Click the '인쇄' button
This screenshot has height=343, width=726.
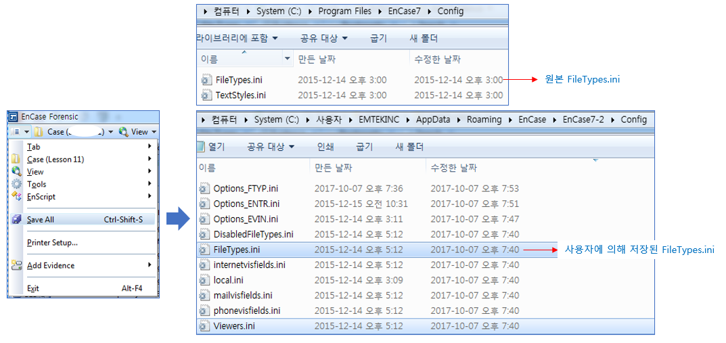click(x=325, y=147)
